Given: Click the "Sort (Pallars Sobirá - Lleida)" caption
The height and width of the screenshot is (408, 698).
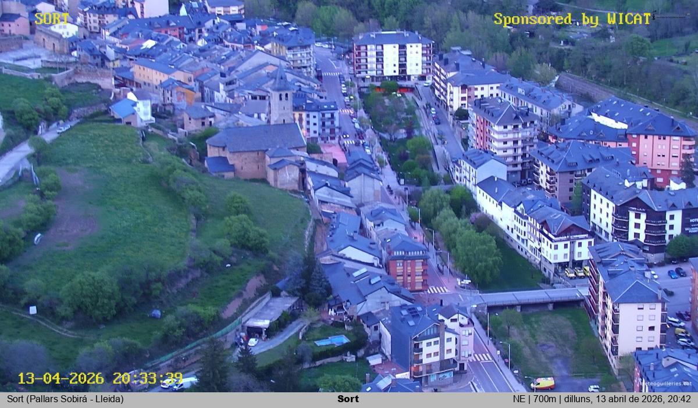Looking at the screenshot, I should click(x=65, y=399).
